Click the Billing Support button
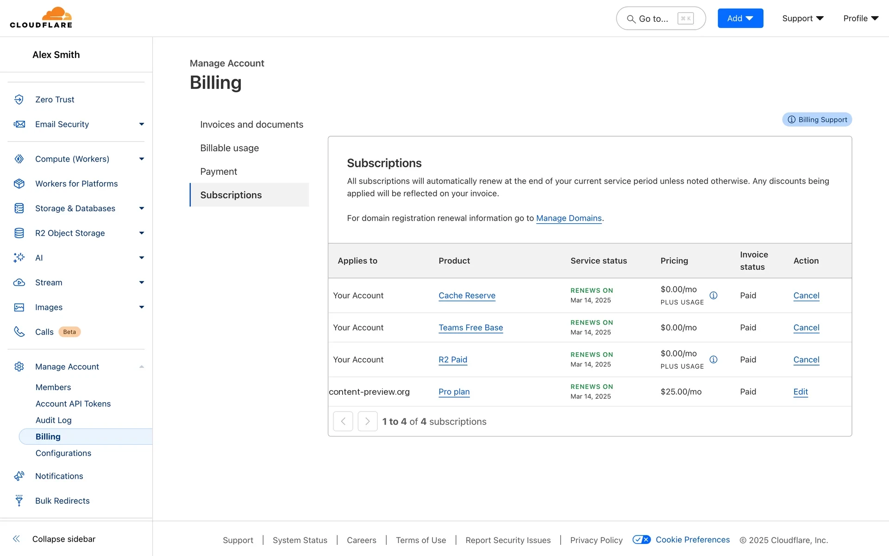 tap(817, 120)
